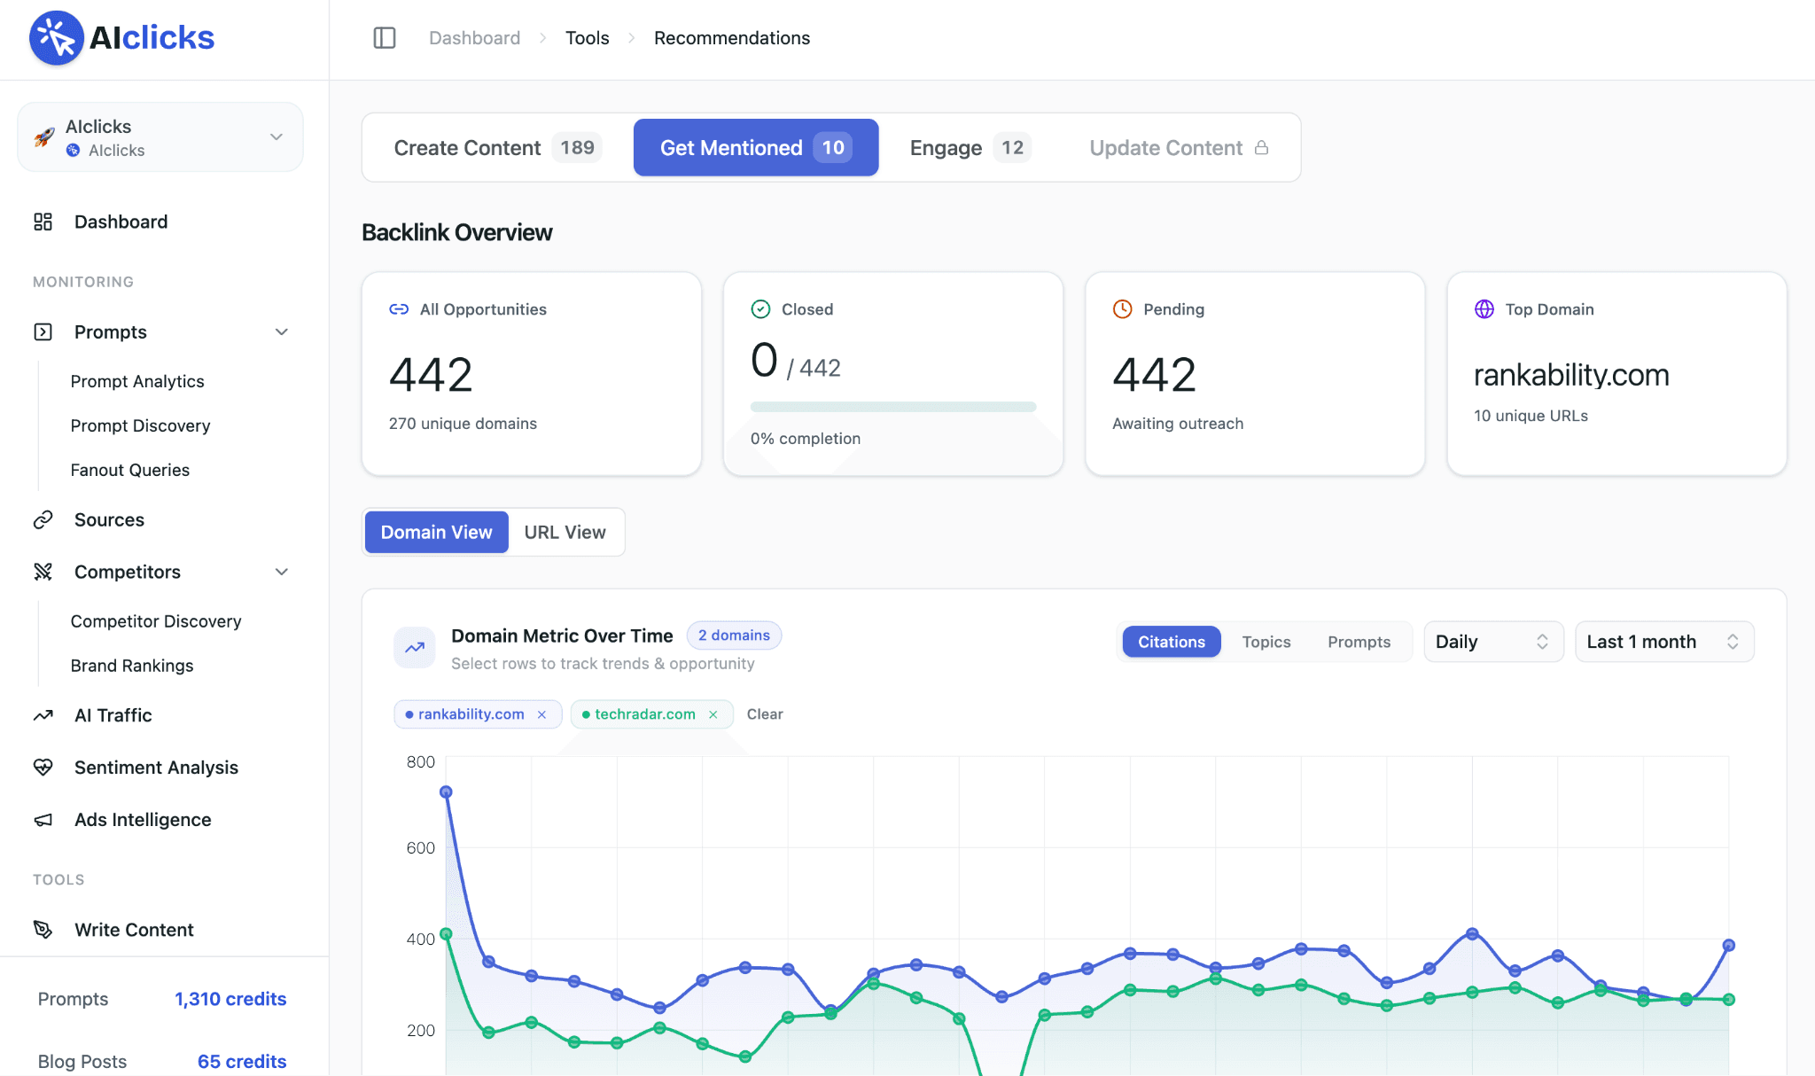Screen dimensions: 1815x1076
Task: Collapse the Prompts sidebar section chevron
Action: (x=282, y=332)
